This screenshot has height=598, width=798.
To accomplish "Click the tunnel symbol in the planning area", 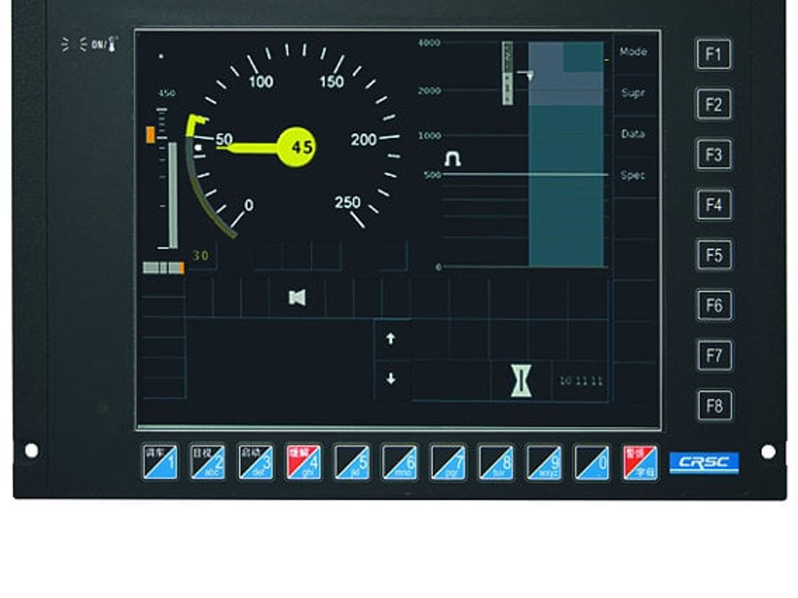I will coord(452,158).
